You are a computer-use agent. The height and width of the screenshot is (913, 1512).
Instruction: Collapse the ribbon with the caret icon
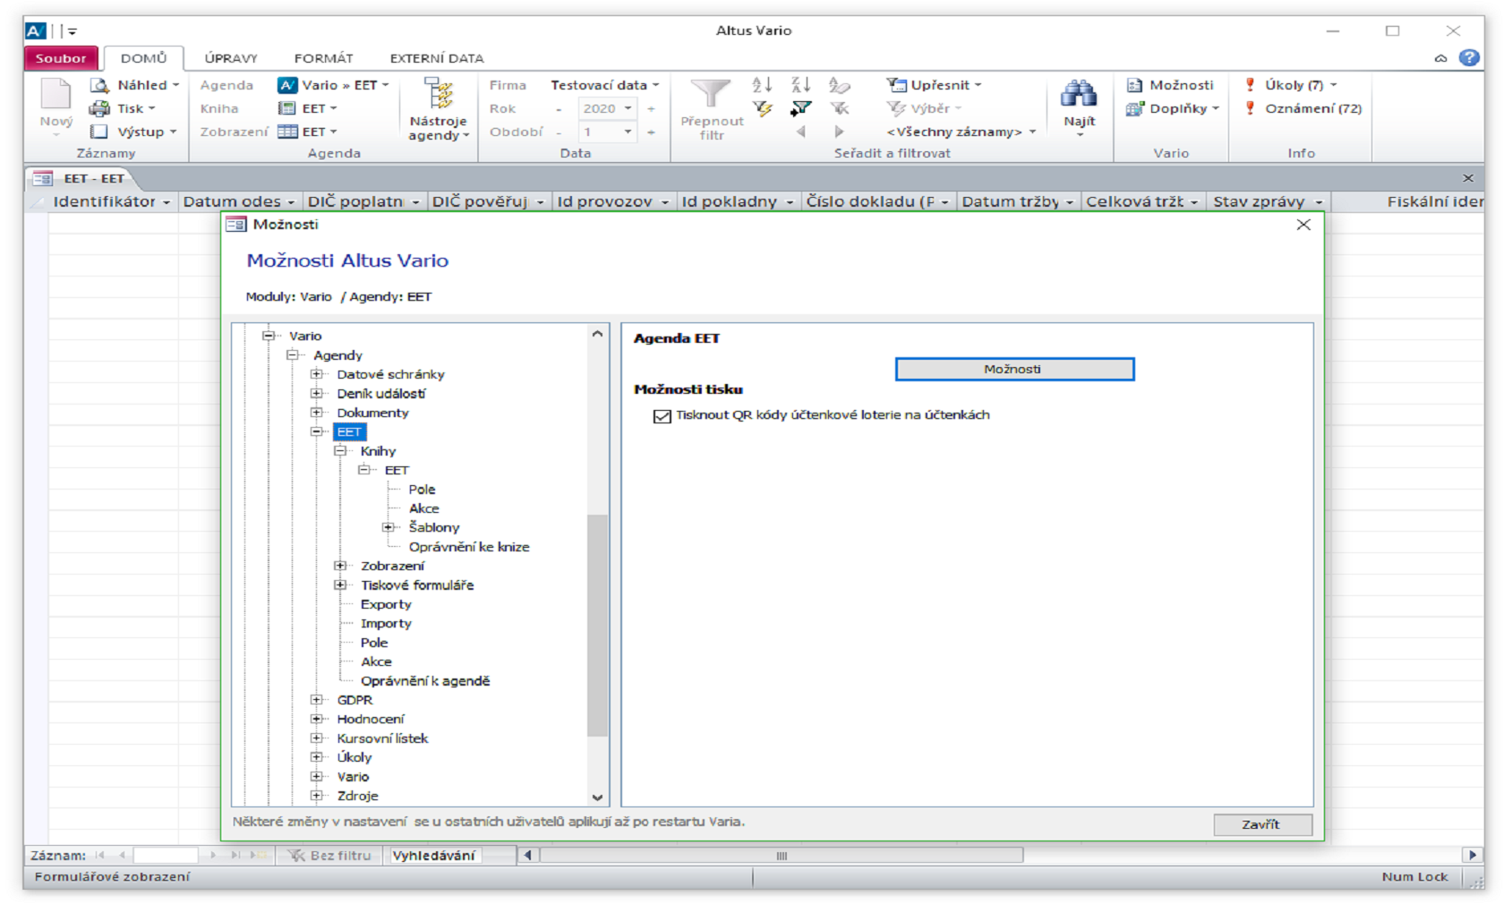click(x=1440, y=58)
